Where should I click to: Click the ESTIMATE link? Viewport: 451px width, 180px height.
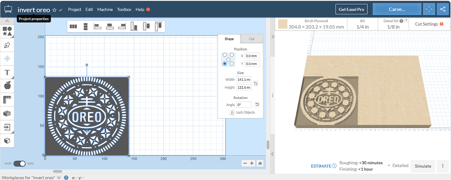(323, 166)
